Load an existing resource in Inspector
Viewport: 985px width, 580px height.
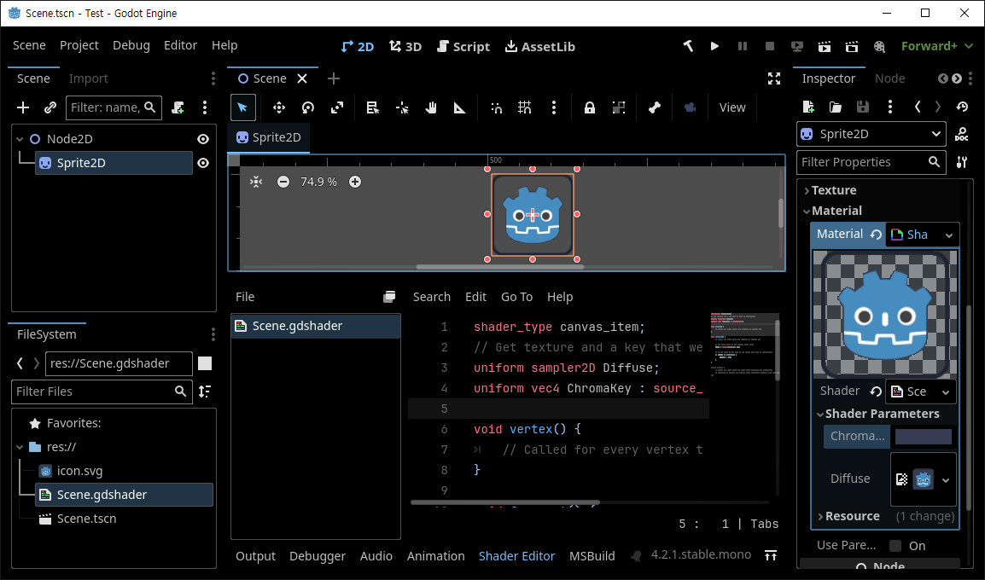coord(836,107)
